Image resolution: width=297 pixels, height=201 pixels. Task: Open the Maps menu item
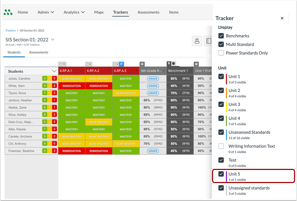[99, 12]
